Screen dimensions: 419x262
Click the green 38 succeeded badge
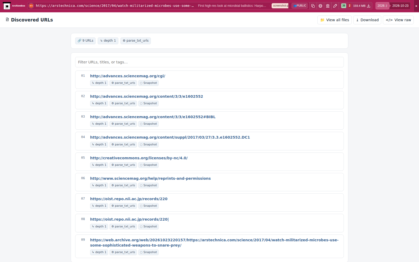(344, 6)
